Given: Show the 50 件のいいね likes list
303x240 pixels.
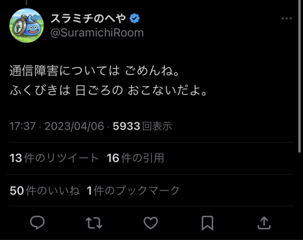Looking at the screenshot, I should (x=45, y=190).
